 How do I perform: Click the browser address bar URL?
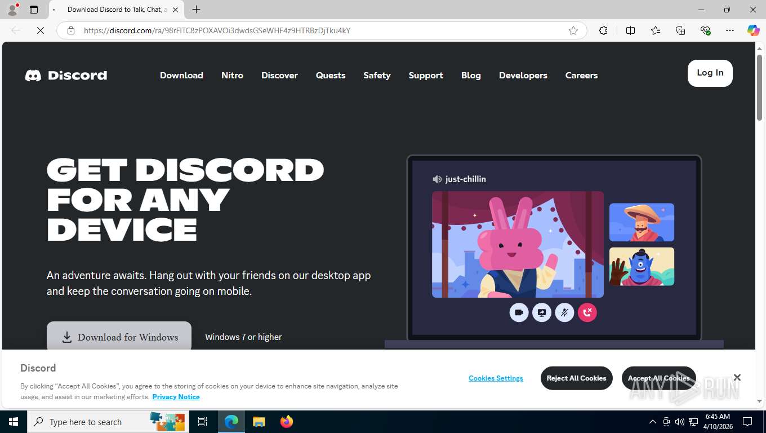tap(217, 30)
